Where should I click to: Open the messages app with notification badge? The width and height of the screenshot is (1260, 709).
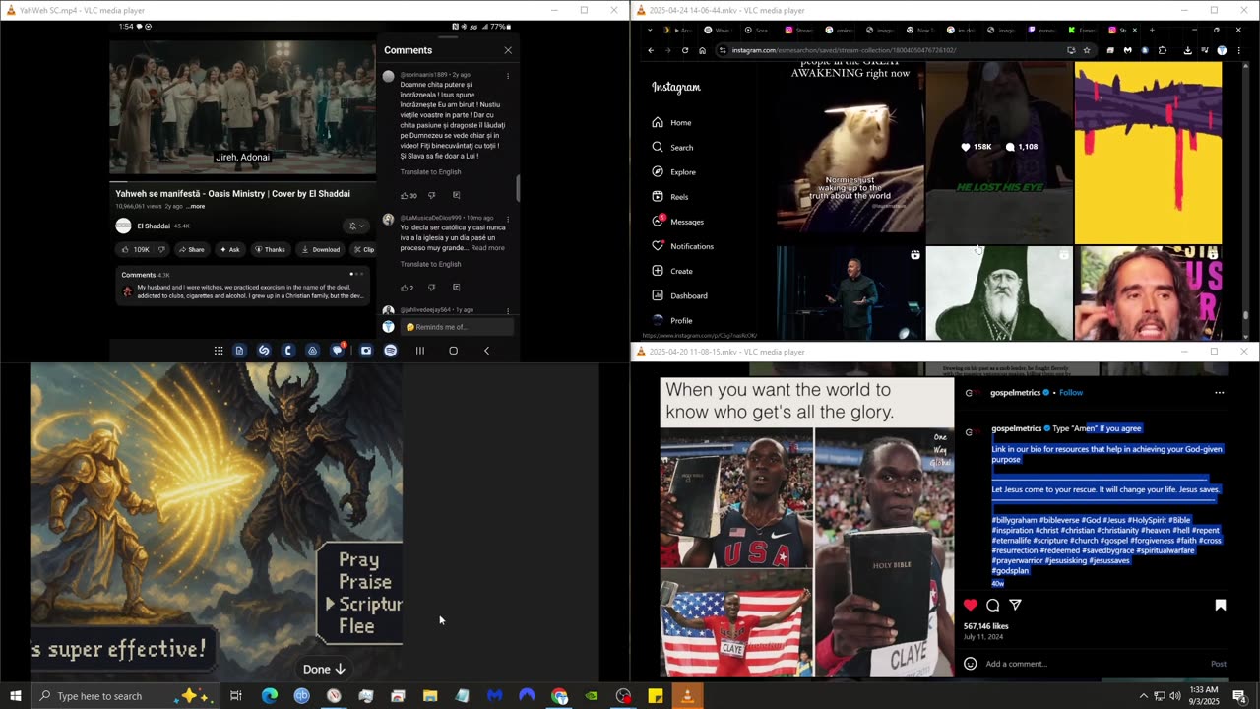[x=338, y=350]
